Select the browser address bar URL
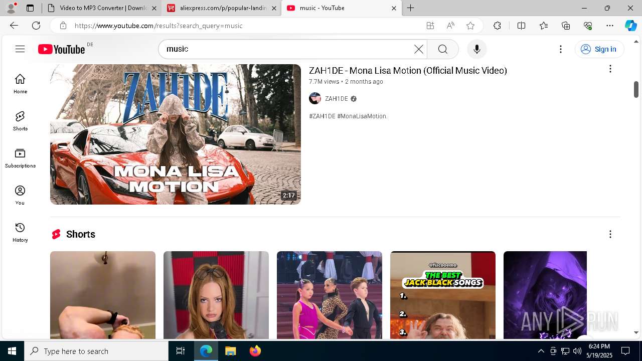The image size is (642, 361). click(x=158, y=26)
